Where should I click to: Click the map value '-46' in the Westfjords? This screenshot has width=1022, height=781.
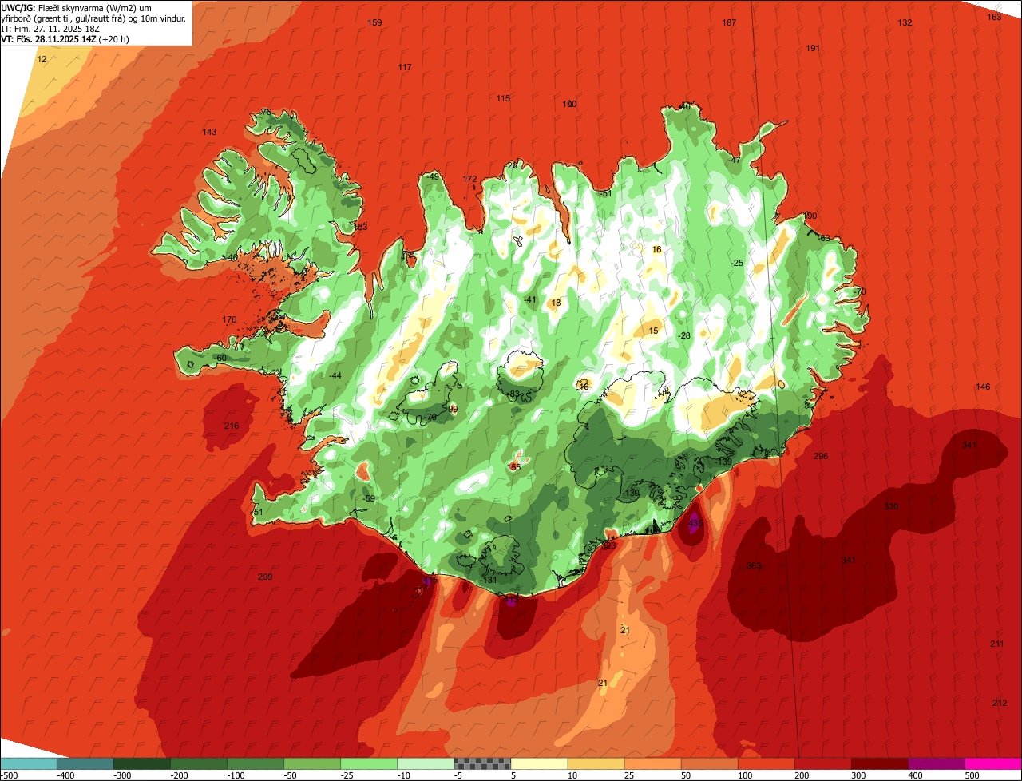[x=231, y=257]
